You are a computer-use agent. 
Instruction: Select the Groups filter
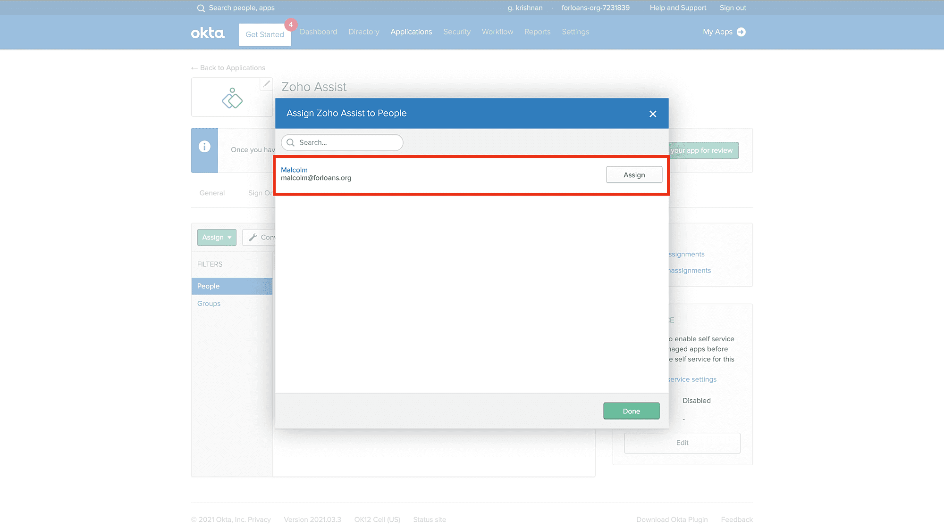pyautogui.click(x=209, y=304)
